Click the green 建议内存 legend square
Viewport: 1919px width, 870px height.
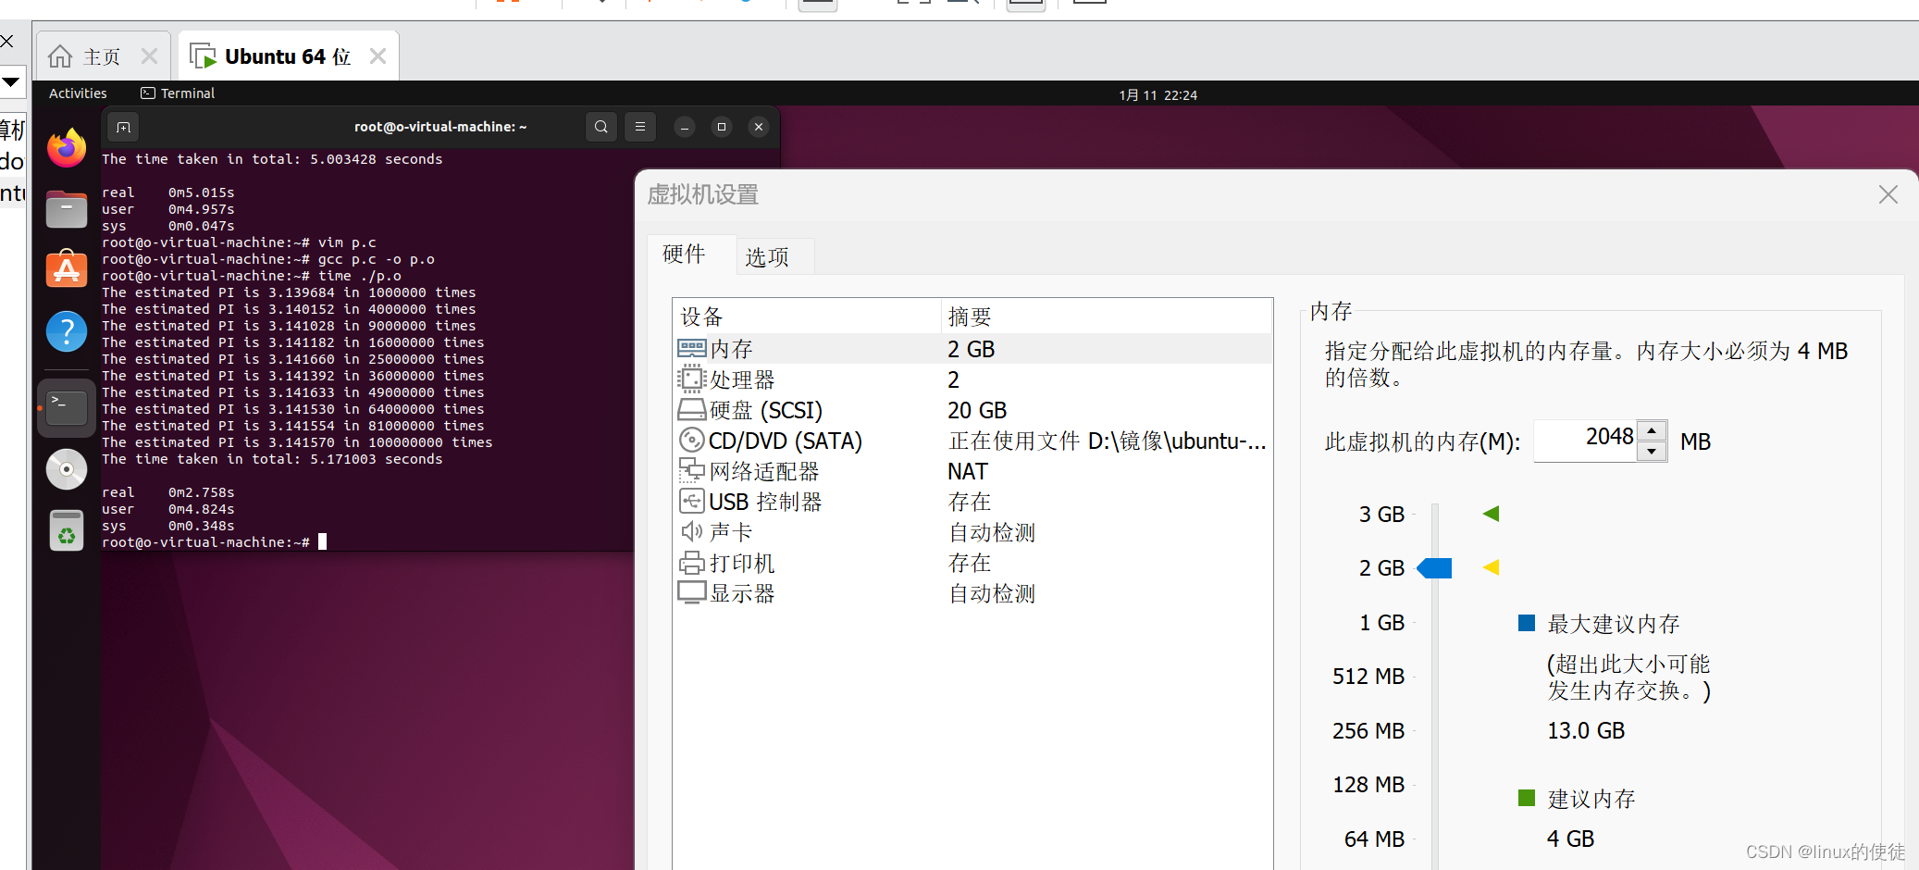(1527, 798)
